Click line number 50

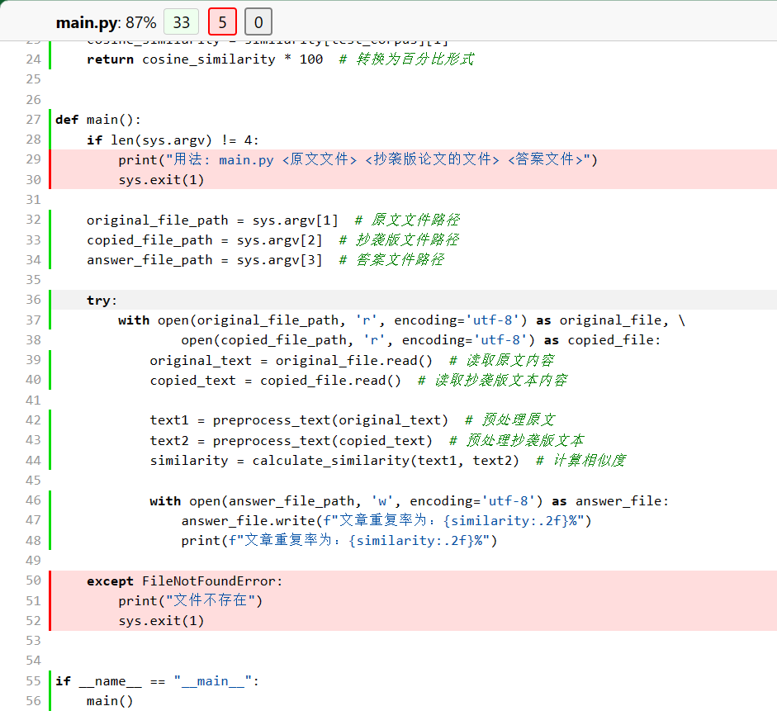point(33,580)
